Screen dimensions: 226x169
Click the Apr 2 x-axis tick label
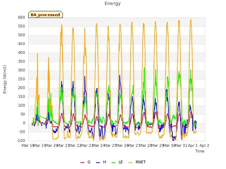click(x=204, y=145)
